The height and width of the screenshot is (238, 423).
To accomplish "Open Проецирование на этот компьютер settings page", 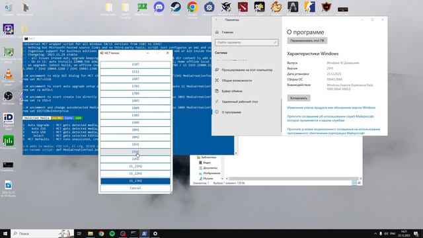I will (x=247, y=70).
